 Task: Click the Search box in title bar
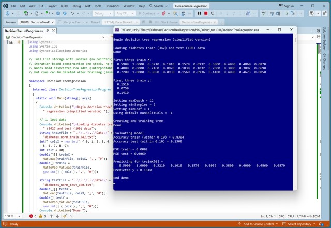click(x=158, y=5)
